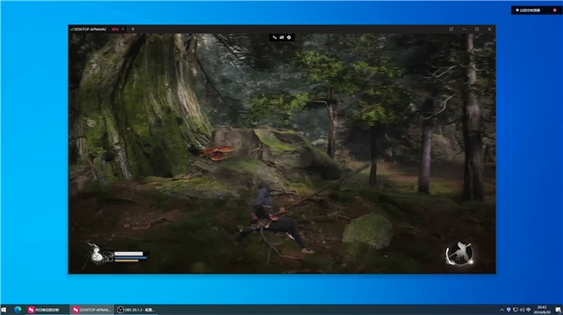Click the white health bar in HUD

click(128, 254)
